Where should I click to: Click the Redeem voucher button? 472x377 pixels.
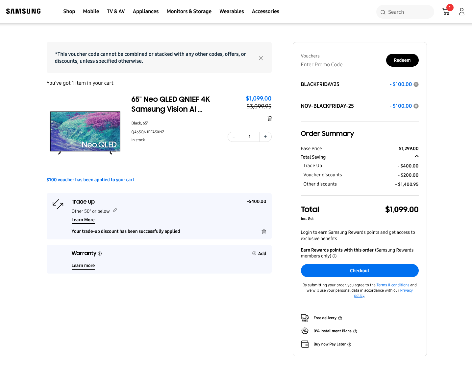click(402, 60)
